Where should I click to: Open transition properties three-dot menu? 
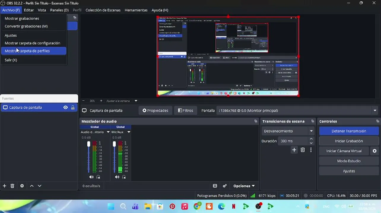coord(311,150)
